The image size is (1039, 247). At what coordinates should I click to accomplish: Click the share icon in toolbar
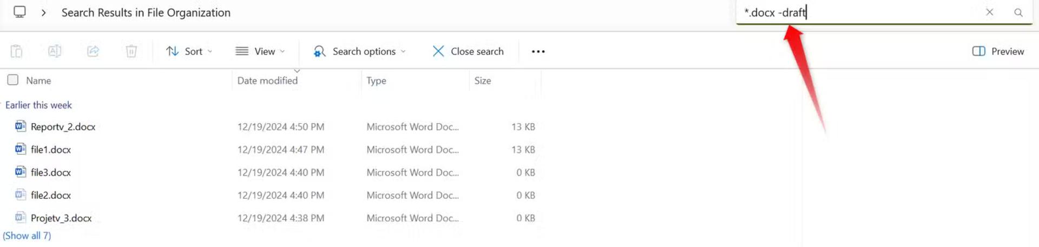(x=93, y=51)
